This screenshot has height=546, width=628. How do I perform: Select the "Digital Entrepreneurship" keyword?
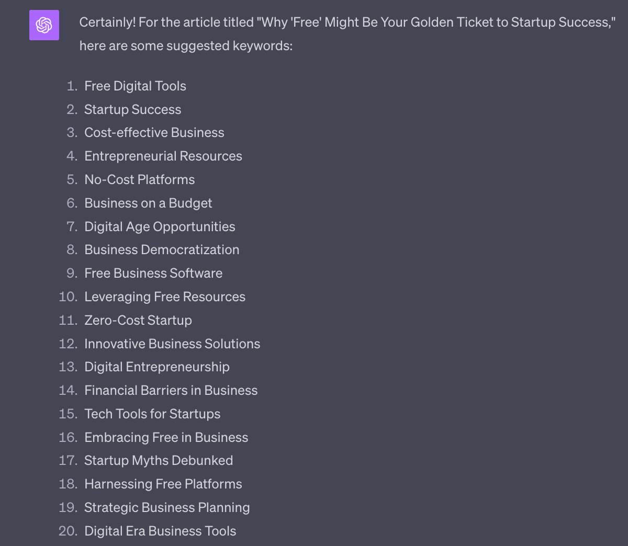[157, 367]
